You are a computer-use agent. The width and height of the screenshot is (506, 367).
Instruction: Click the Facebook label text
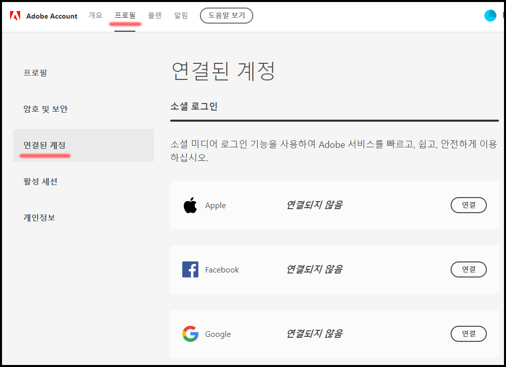click(222, 269)
